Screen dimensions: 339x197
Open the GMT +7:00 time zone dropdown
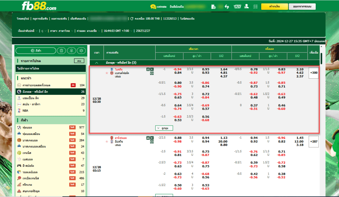(x=118, y=31)
